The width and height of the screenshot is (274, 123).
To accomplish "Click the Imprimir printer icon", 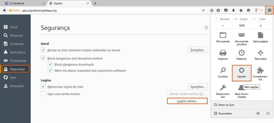I will point(223,54).
